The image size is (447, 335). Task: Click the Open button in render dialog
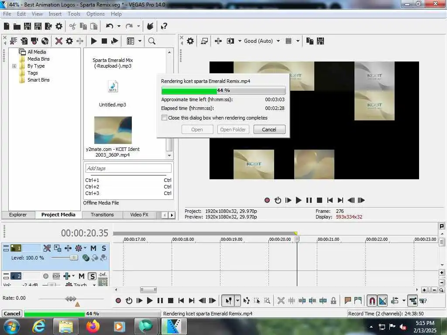[x=197, y=130]
